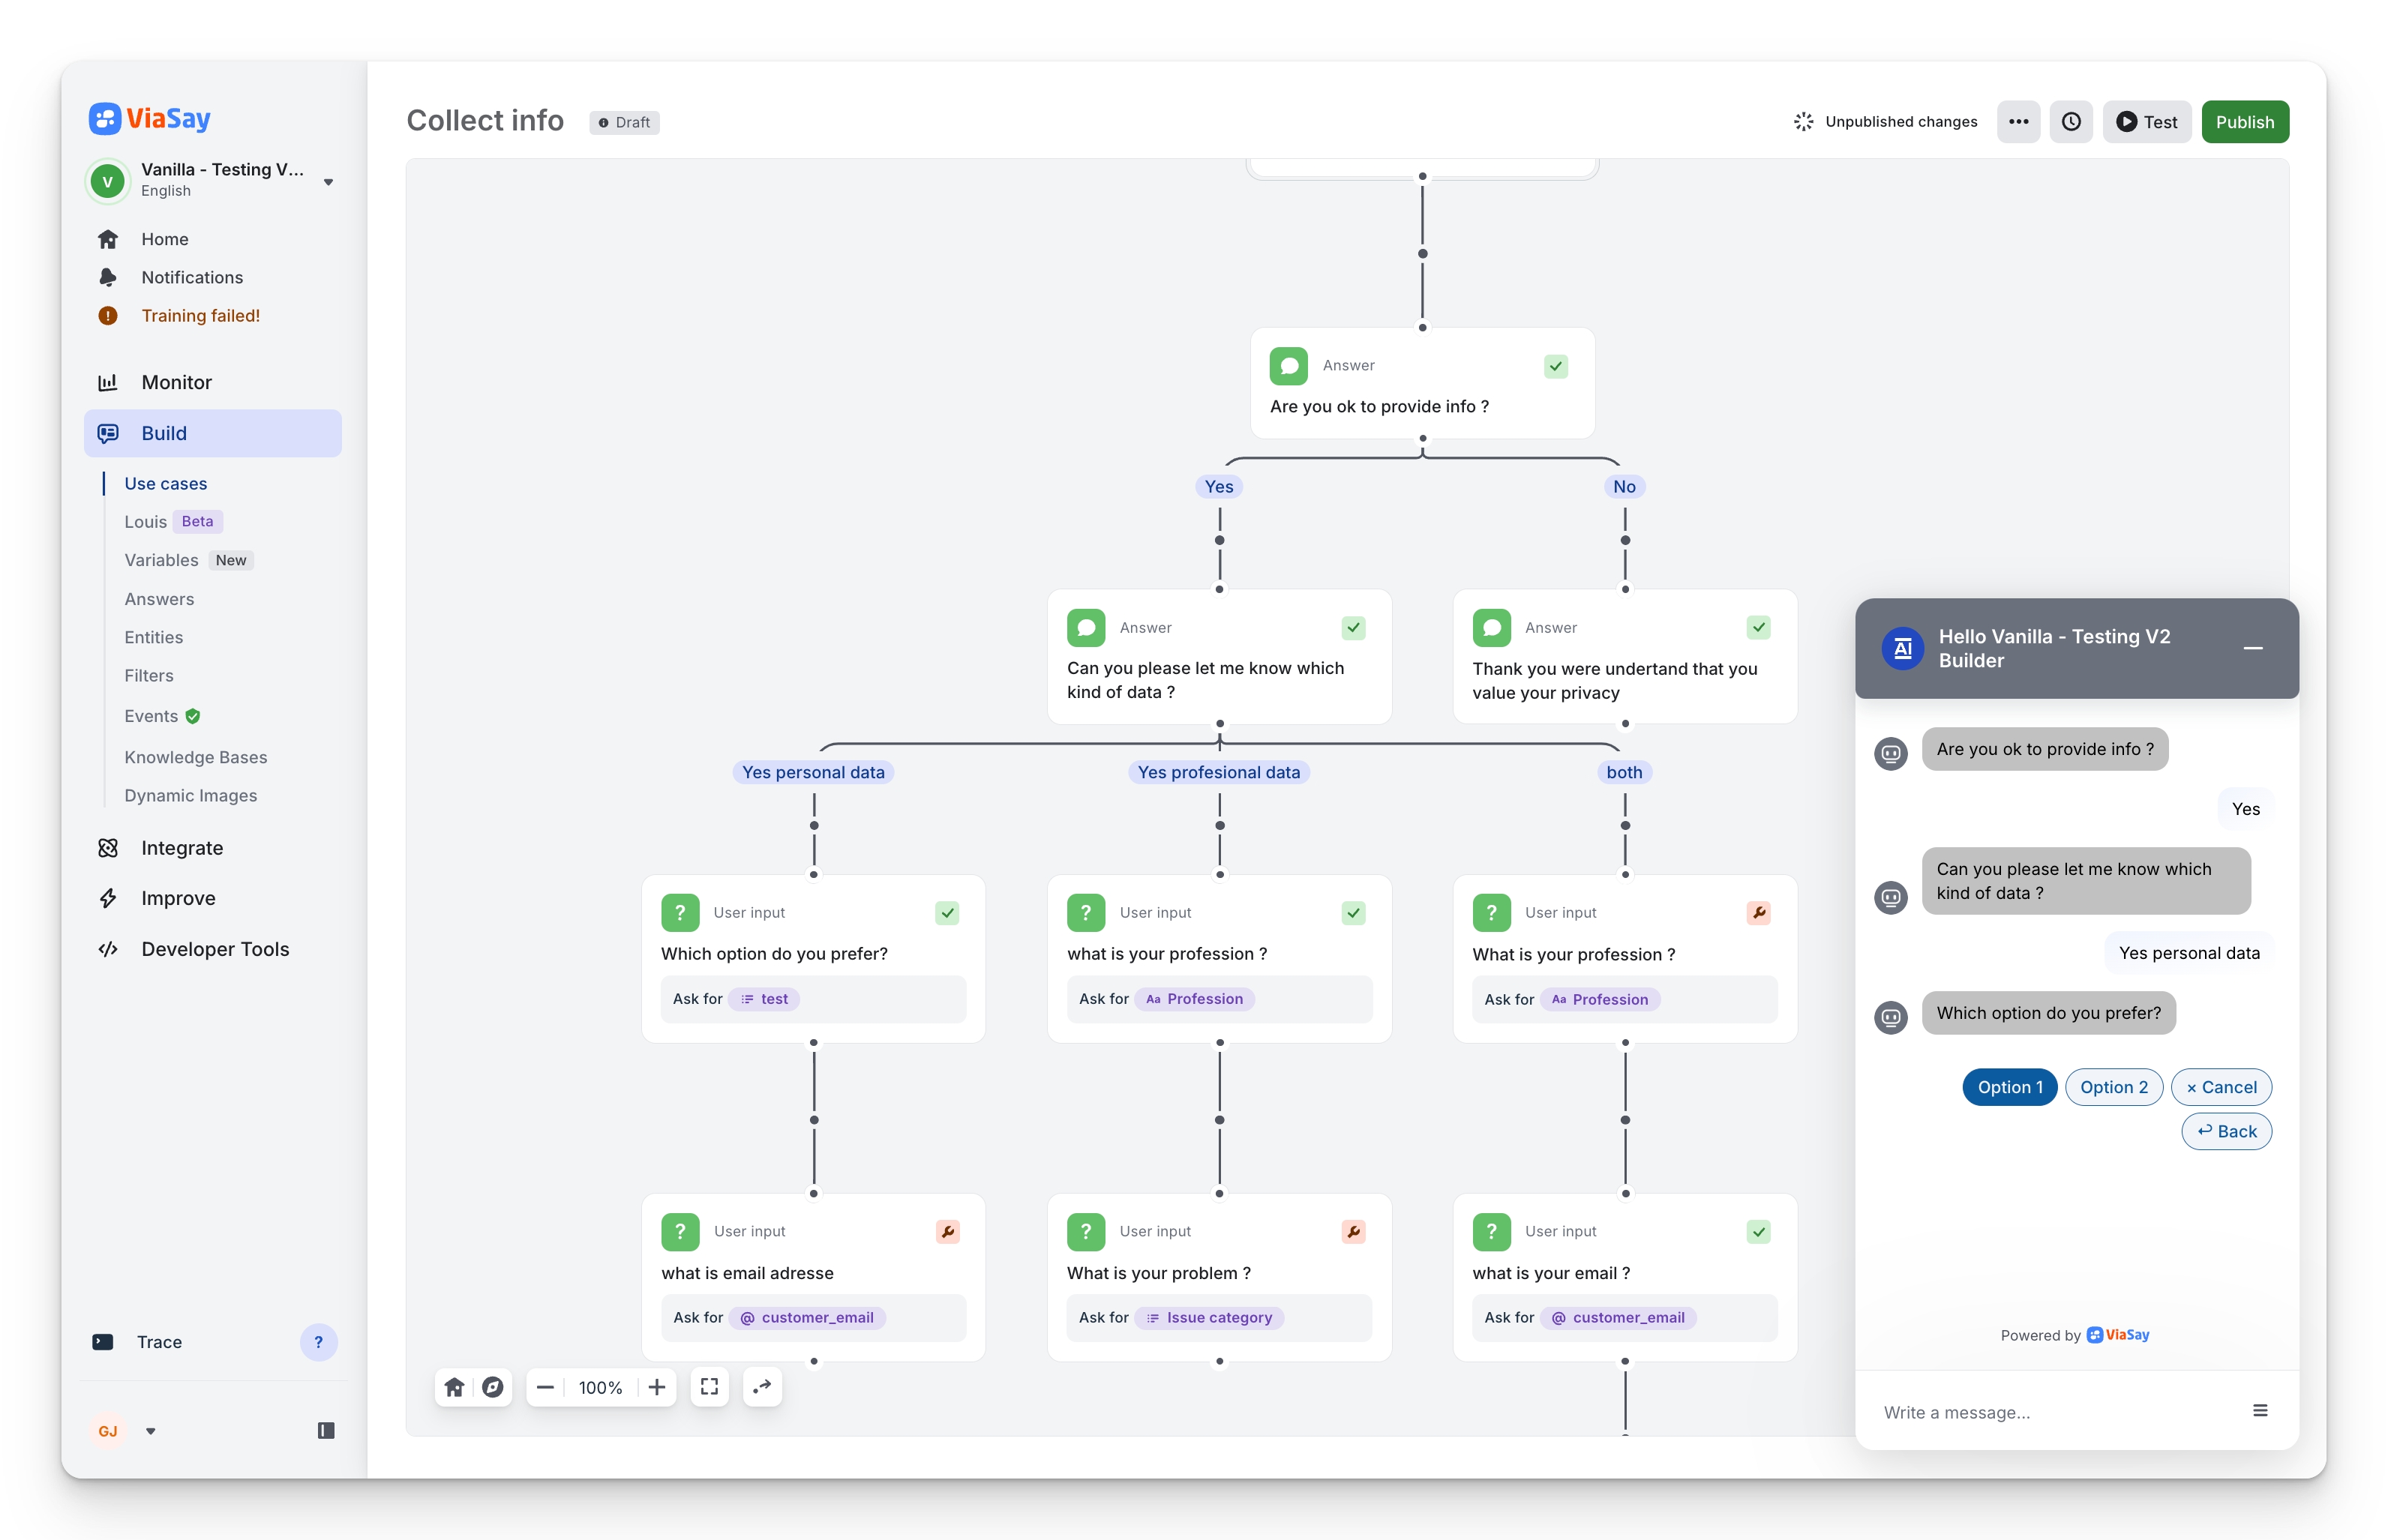Click the 'Yes profesional data' branch label

pos(1219,772)
